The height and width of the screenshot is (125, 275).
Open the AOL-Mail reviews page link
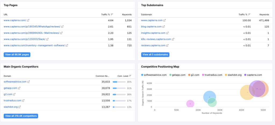pos(31,33)
